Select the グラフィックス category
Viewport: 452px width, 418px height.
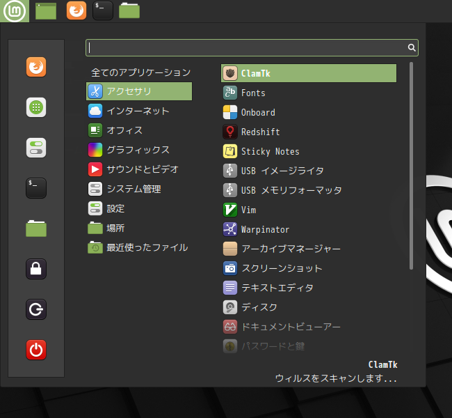coord(139,150)
